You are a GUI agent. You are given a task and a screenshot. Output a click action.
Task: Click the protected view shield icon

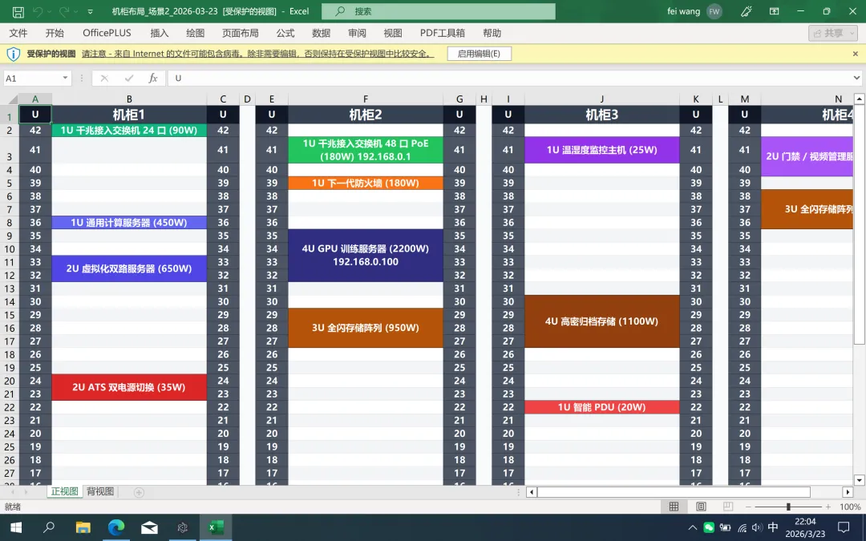[14, 54]
